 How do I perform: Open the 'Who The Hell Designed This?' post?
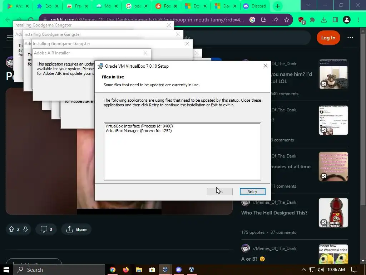point(274,213)
